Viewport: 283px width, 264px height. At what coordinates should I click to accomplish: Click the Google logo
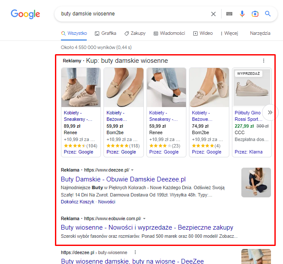click(x=25, y=14)
